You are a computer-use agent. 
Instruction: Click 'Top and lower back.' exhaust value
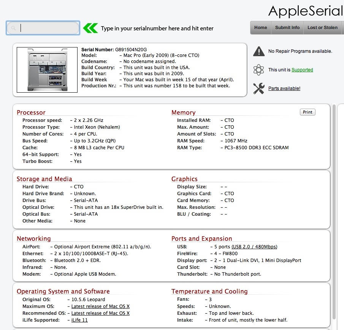(x=231, y=313)
